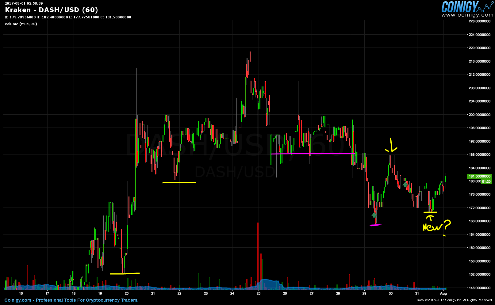The image size is (495, 305).
Task: Click the close value C: 181.50000000
Action: point(116,17)
